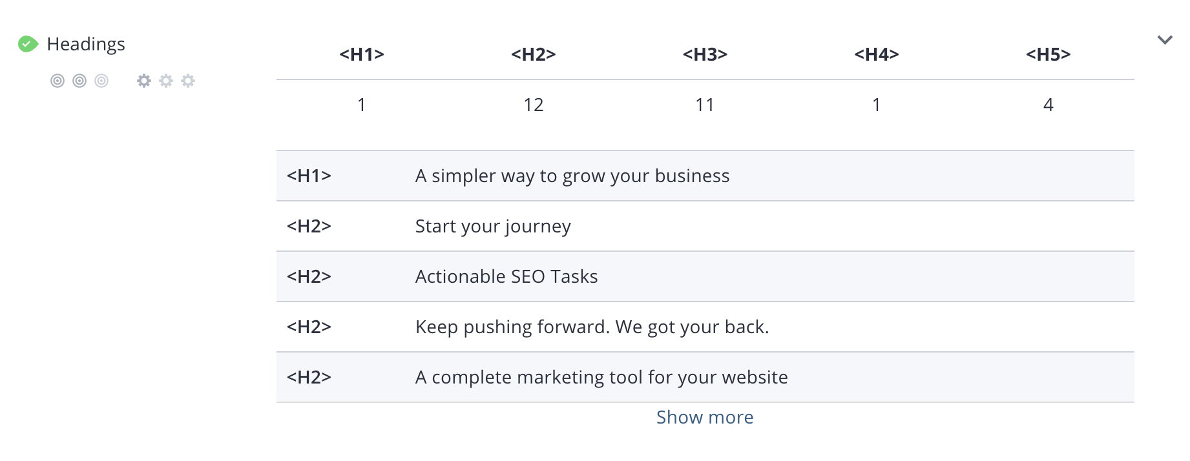Click the first gear difficulty icon
The width and height of the screenshot is (1190, 461).
[144, 81]
